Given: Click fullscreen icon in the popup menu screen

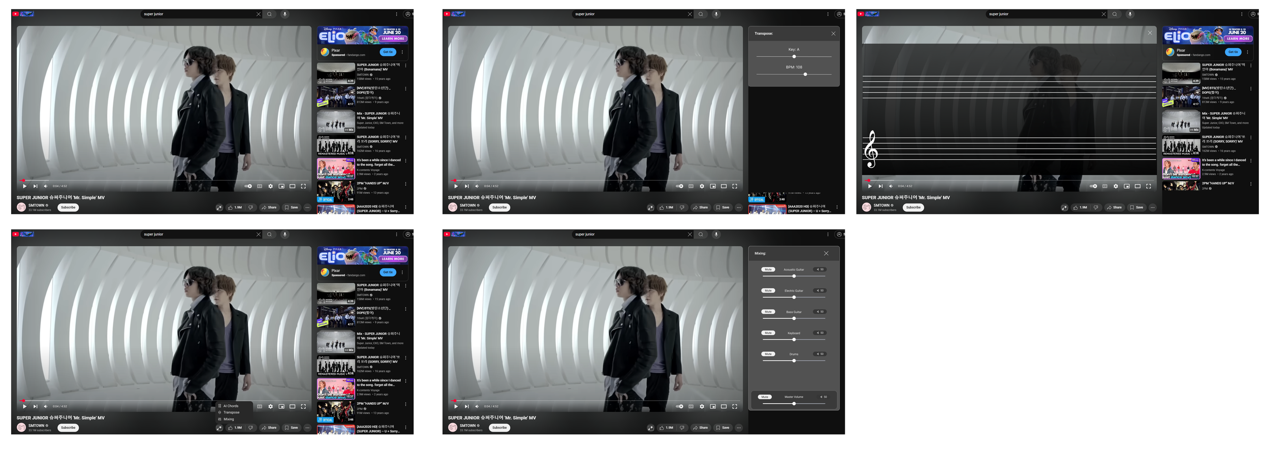Looking at the screenshot, I should 303,406.
